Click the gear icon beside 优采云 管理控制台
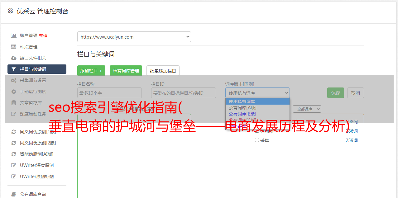Image resolution: width=398 pixels, height=198 pixels. tap(10, 11)
